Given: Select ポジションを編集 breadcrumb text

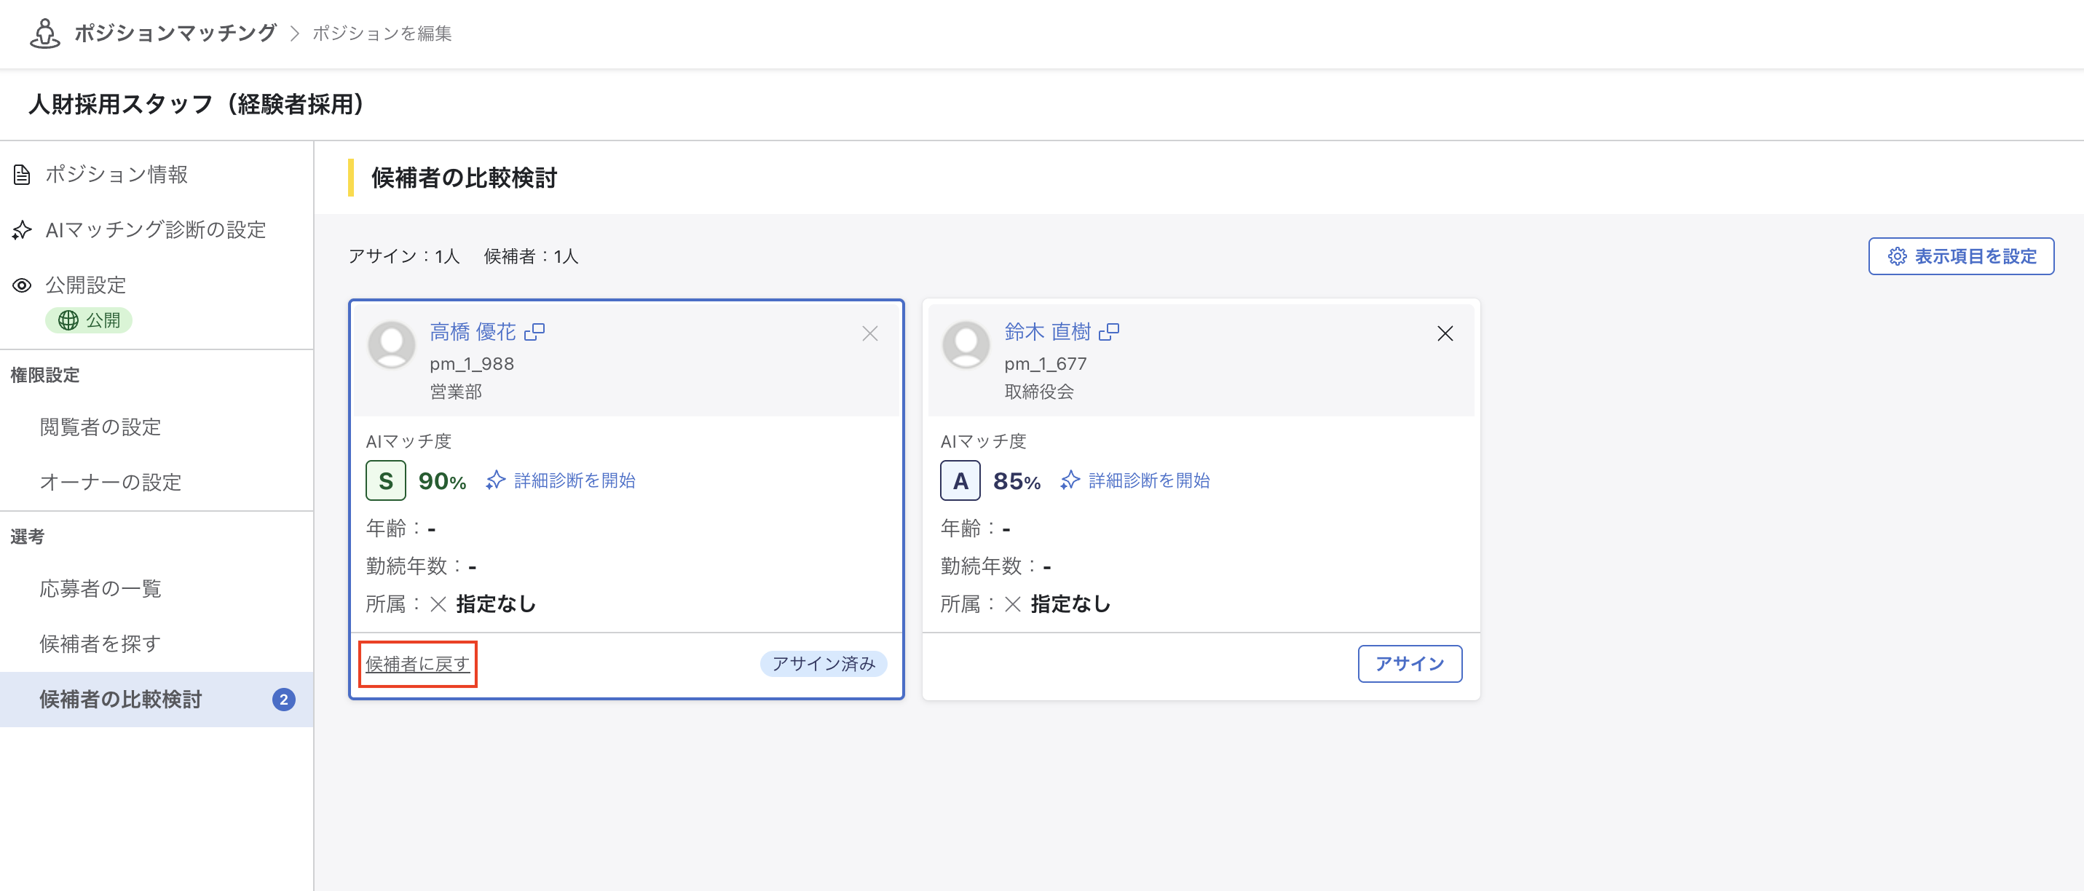Looking at the screenshot, I should [382, 33].
